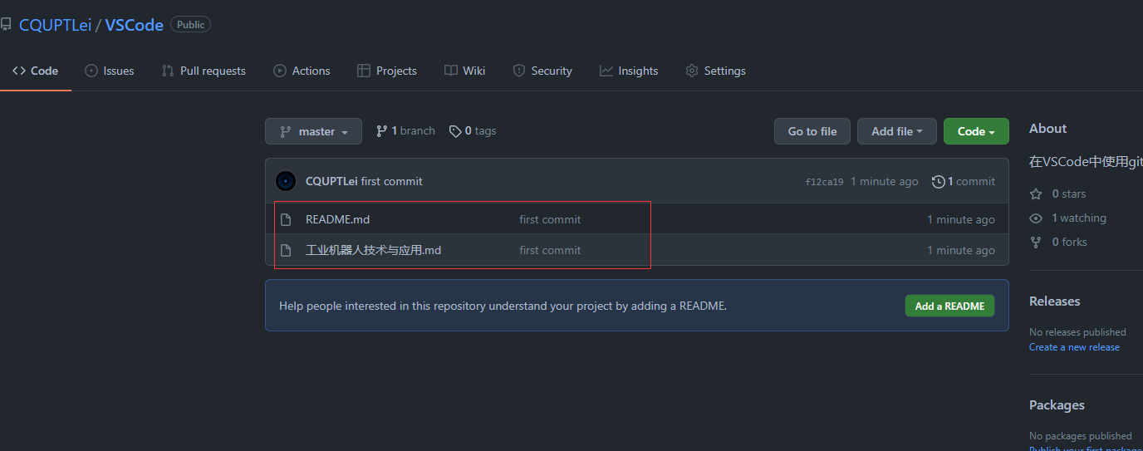The width and height of the screenshot is (1143, 451).
Task: Expand the master branch dropdown
Action: point(313,131)
